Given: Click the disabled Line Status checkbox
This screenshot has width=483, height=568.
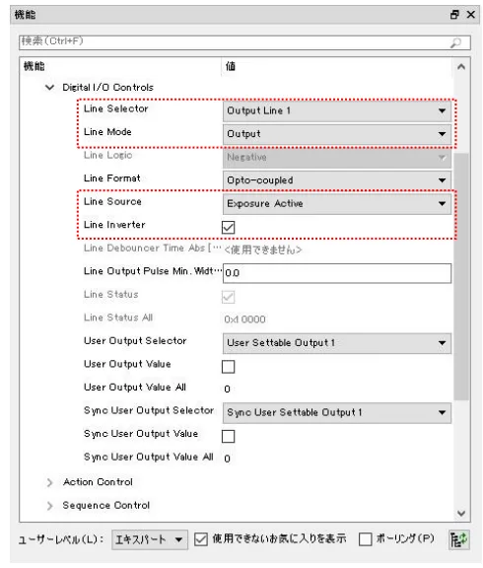Looking at the screenshot, I should [x=228, y=297].
